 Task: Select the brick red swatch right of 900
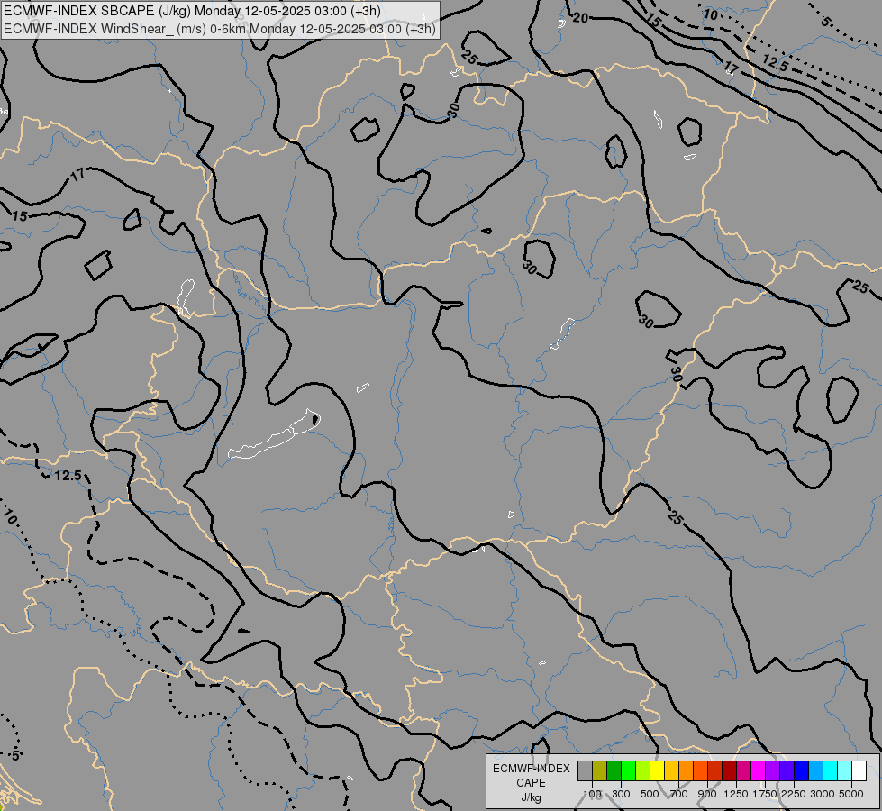715,770
